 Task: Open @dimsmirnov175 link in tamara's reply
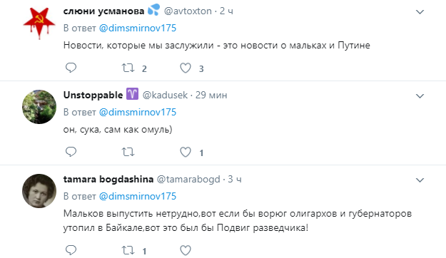click(138, 196)
